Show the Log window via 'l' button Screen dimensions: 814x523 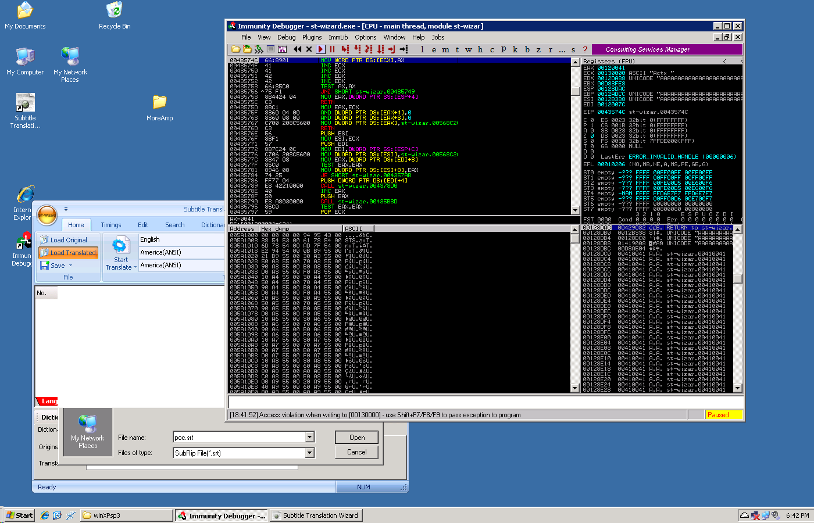422,49
